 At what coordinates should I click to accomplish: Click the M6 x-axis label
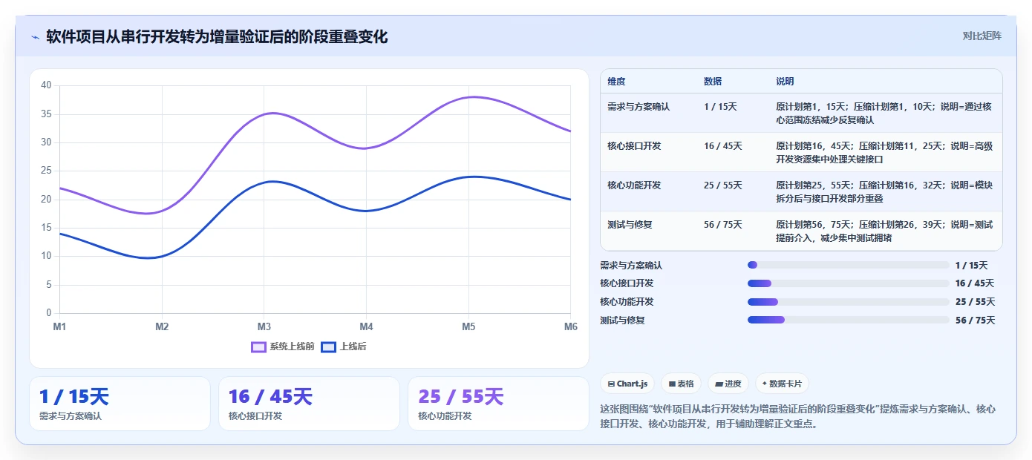[x=570, y=326]
